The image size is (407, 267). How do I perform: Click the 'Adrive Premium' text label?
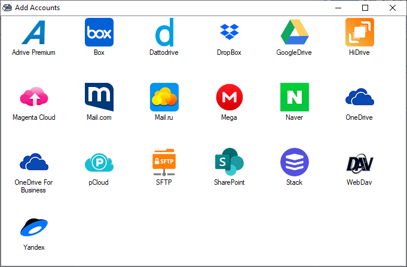[33, 52]
